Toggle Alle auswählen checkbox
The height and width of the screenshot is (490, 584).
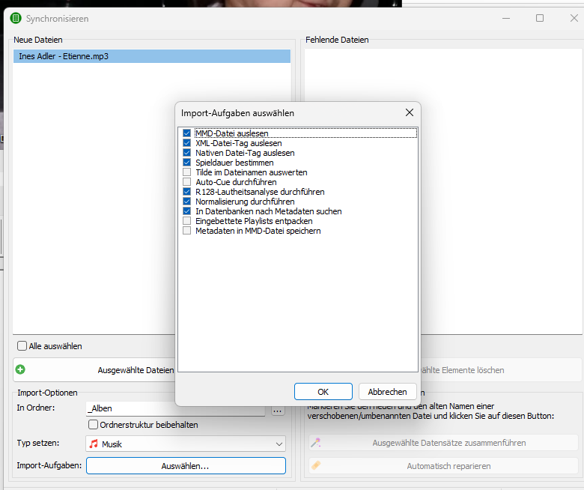pyautogui.click(x=22, y=346)
